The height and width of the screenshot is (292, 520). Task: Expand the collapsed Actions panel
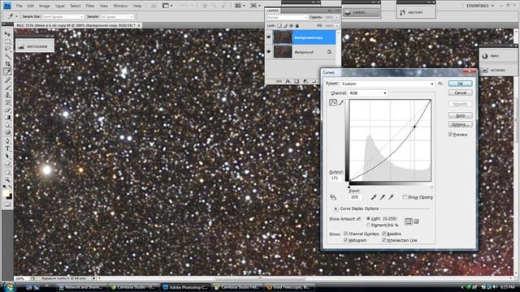coord(498,71)
